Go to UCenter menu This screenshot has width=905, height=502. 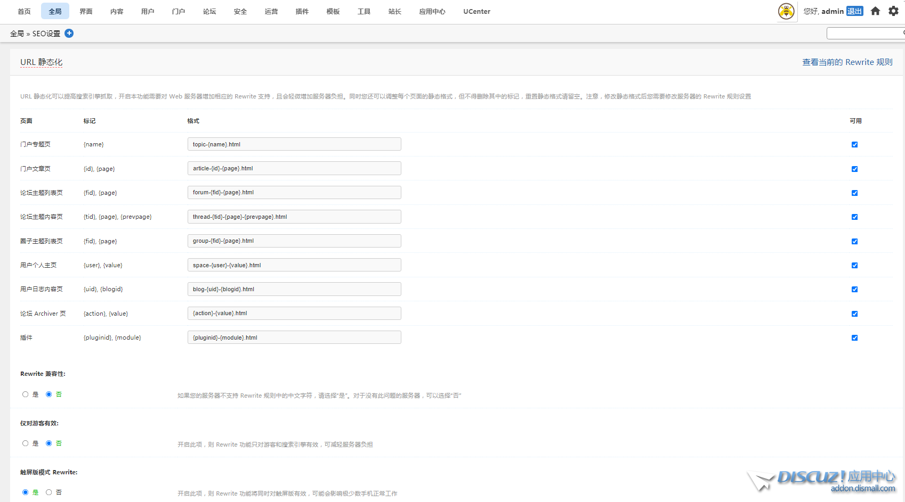pos(476,11)
